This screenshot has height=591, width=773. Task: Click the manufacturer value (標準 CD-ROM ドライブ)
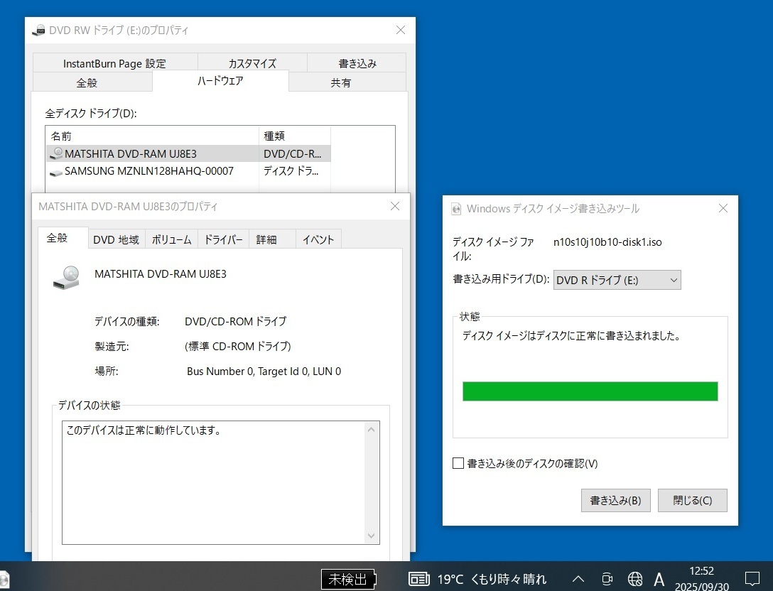point(237,347)
